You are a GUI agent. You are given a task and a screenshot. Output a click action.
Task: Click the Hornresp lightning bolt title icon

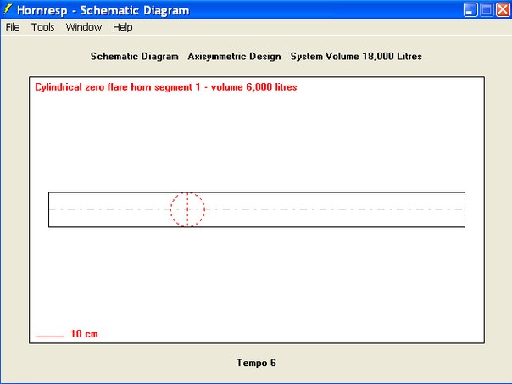point(8,10)
